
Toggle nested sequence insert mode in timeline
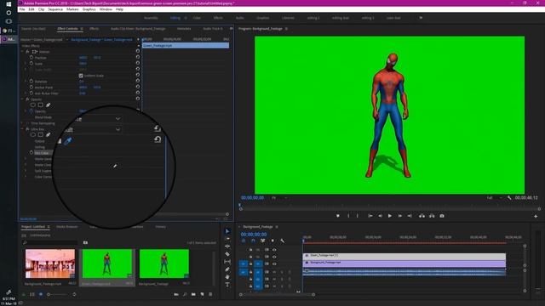click(x=244, y=241)
